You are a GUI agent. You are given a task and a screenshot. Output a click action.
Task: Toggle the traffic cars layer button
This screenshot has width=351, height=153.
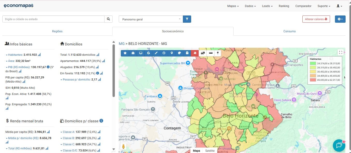[203, 53]
